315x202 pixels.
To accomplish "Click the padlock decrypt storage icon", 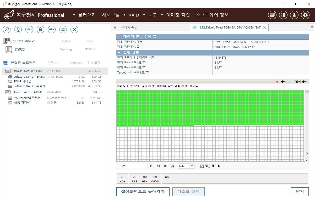I will point(40,30).
